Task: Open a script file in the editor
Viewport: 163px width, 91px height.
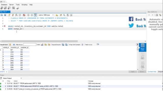Action: tap(2, 15)
